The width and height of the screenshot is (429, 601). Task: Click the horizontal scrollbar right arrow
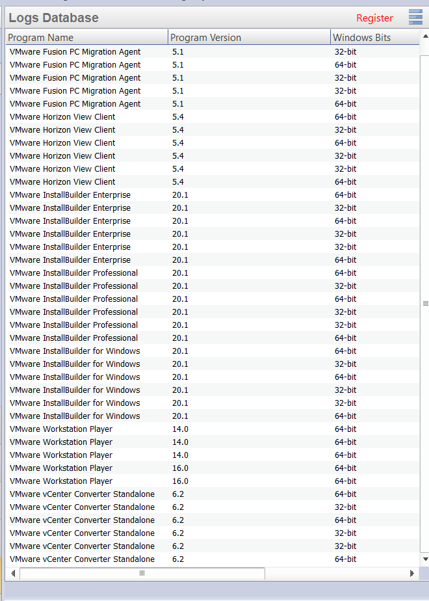[x=412, y=574]
